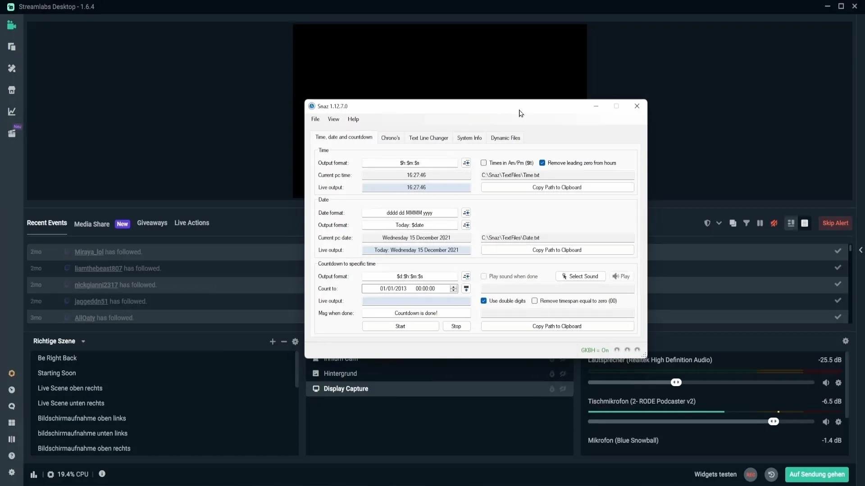
Task: Open the Layout Editor copy icon in sidebar
Action: tap(12, 47)
